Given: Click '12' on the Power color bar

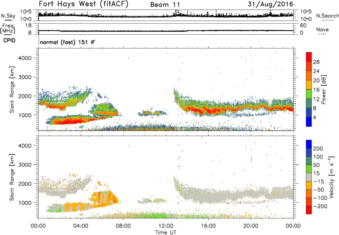Looking at the screenshot, I should click(316, 99).
